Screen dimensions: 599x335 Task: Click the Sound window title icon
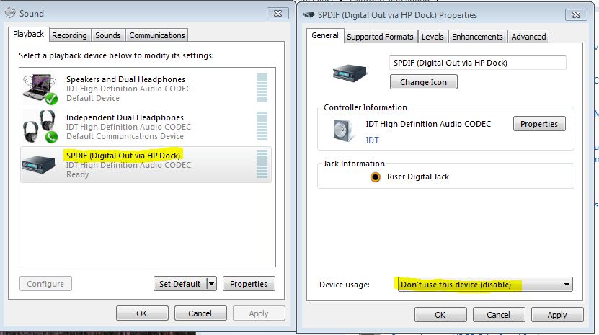point(10,13)
